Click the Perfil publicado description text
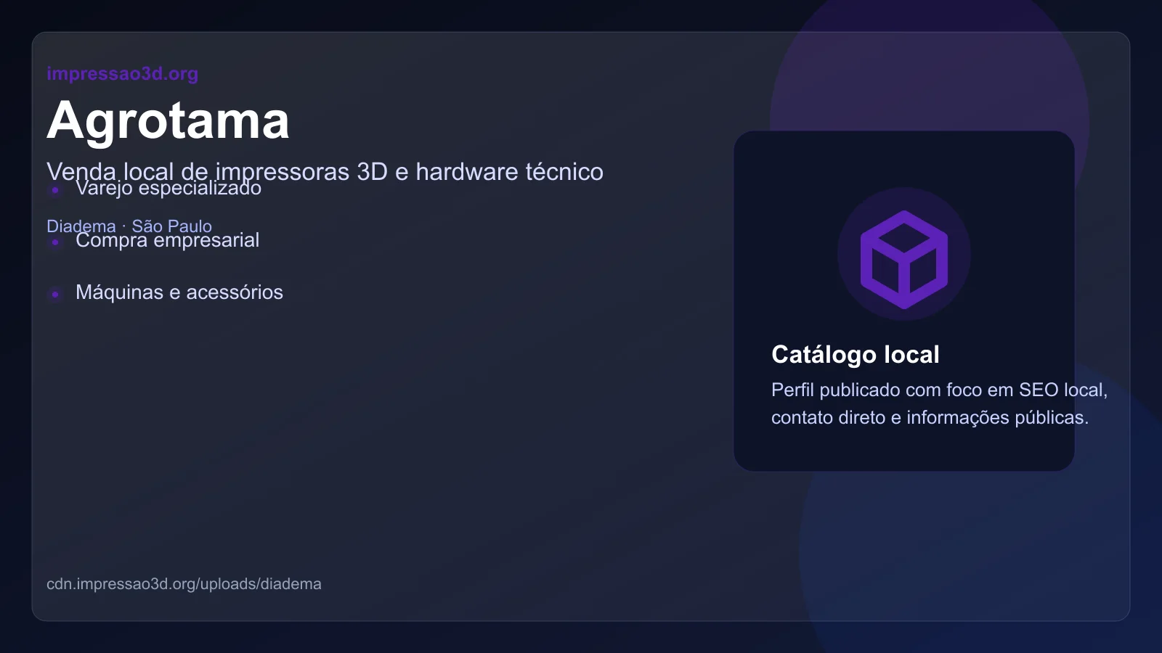1162x653 pixels. pos(939,403)
